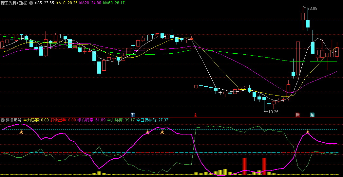Screen dimensions: 343x177
Task: Click the 主力吸筹: 0.00 value
Action: coord(36,120)
